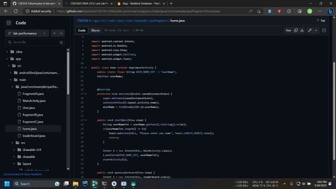Go back in browser
This screenshot has height=189, width=336.
coord(6,11)
